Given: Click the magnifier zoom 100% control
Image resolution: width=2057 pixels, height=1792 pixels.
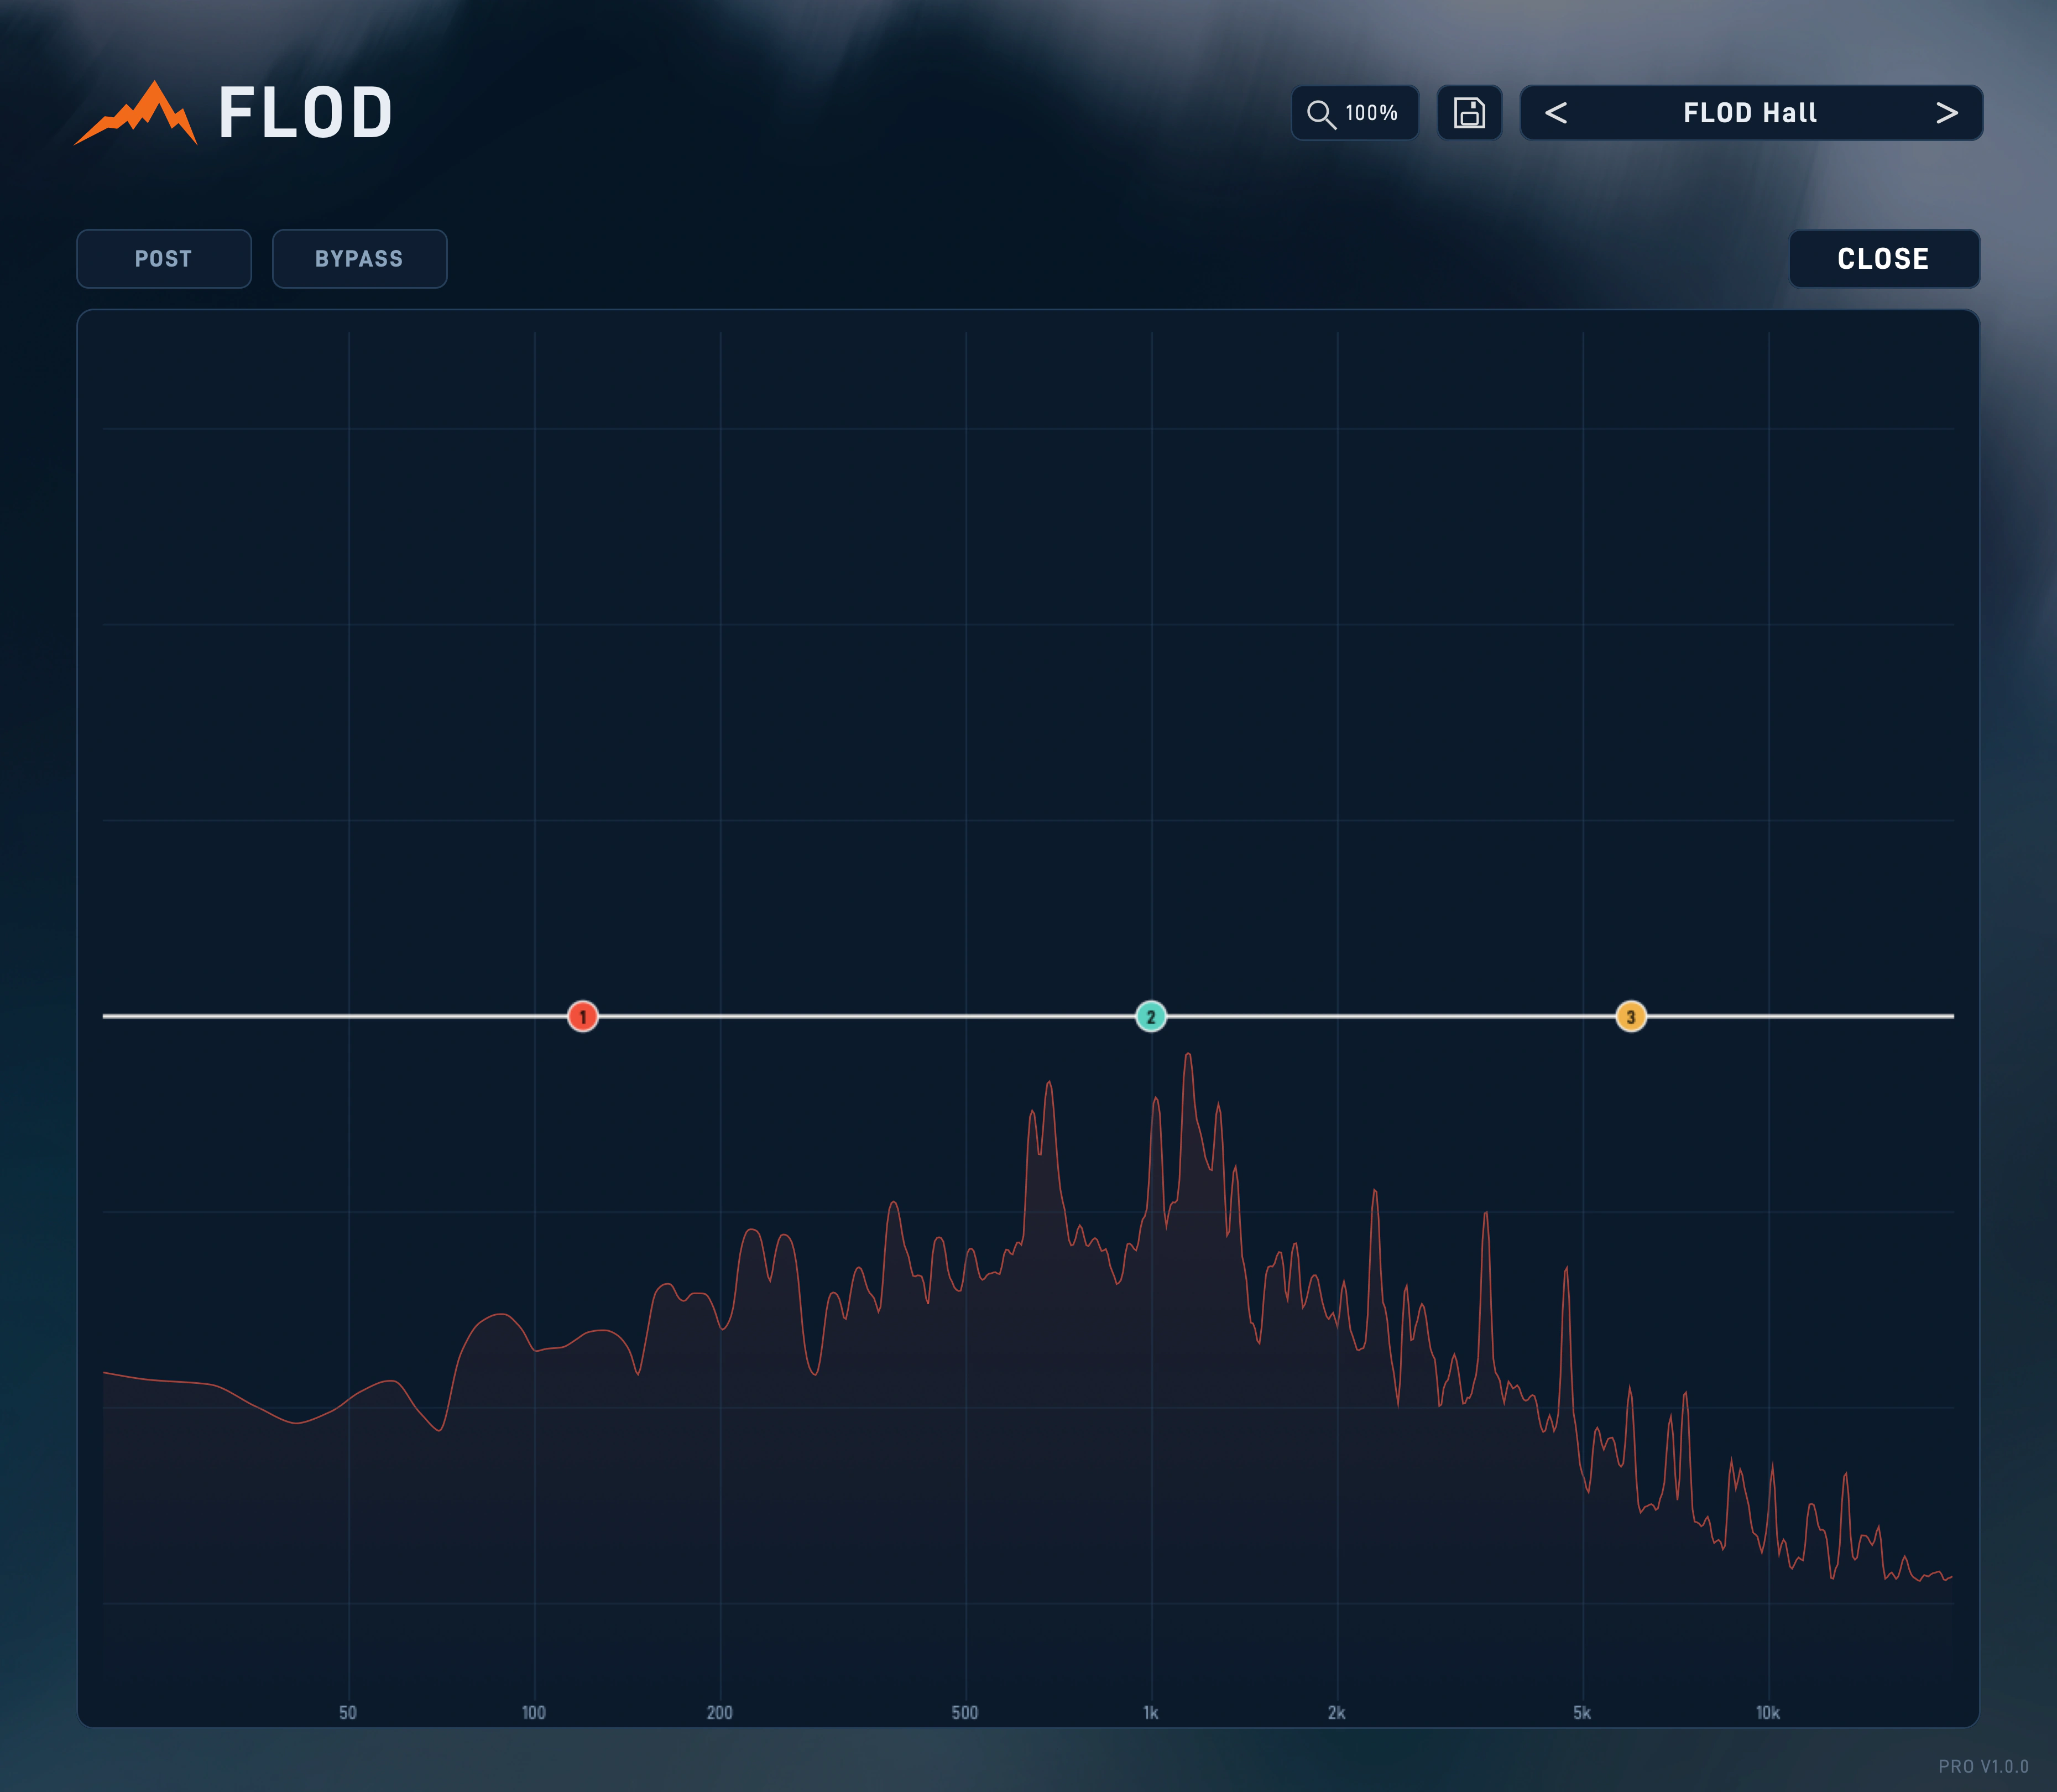Looking at the screenshot, I should point(1354,113).
